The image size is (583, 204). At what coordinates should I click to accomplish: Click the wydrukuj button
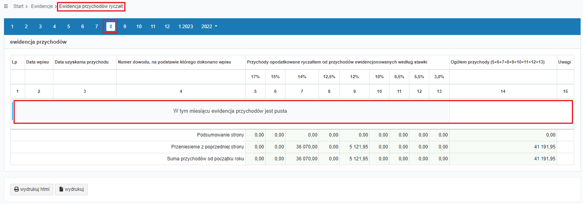pyautogui.click(x=71, y=190)
